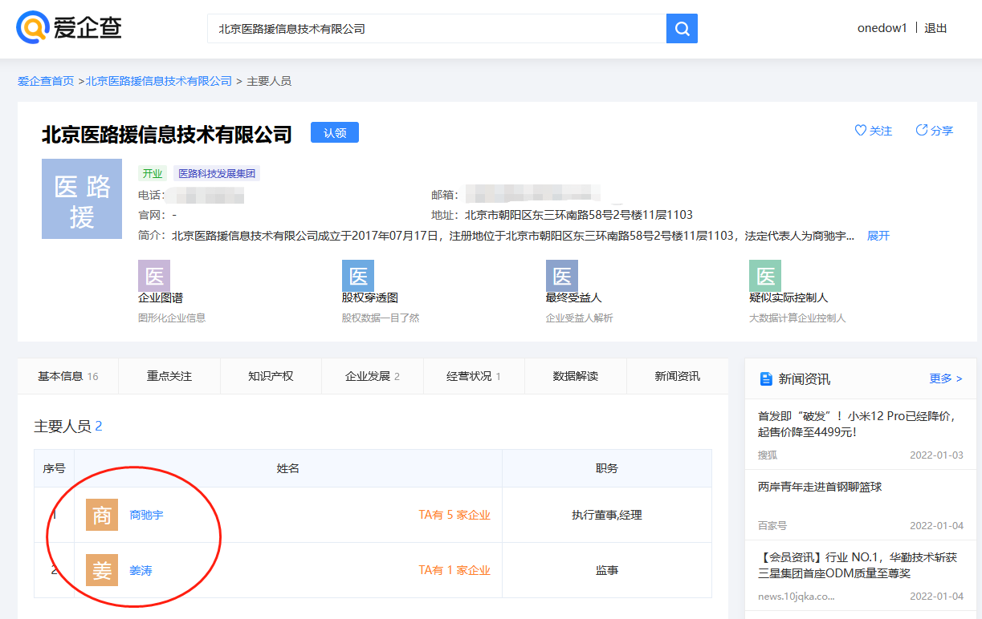982x619 pixels.
Task: Go to 爱企查首页 breadcrumb
Action: click(x=46, y=81)
